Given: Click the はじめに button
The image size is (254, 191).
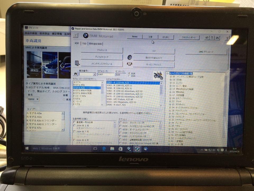Looking at the screenshot, I should point(166,37).
